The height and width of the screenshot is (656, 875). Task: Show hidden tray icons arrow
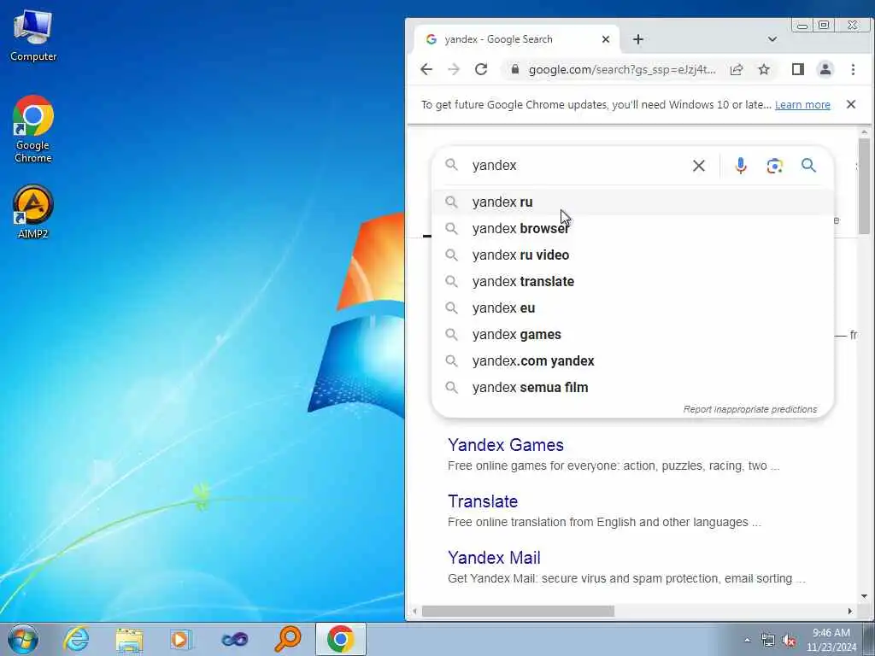(x=747, y=641)
